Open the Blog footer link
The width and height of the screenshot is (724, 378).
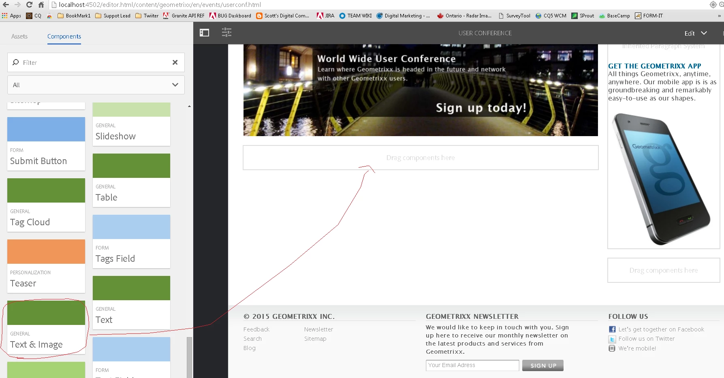250,348
